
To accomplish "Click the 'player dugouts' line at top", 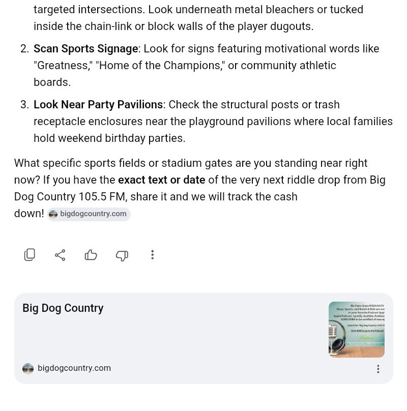I will (173, 26).
